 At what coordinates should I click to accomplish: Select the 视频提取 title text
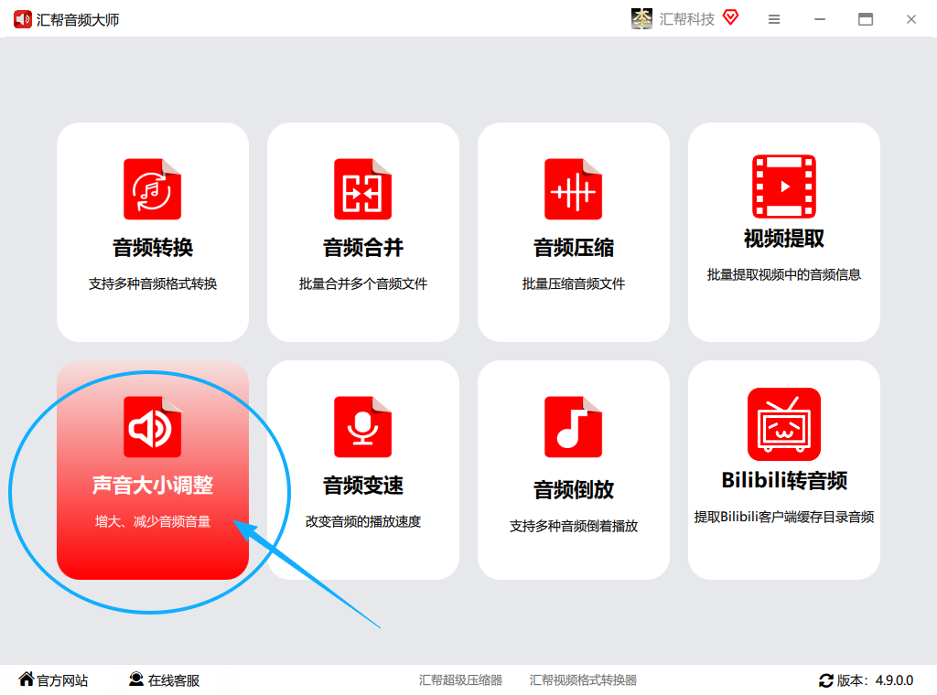tap(784, 239)
